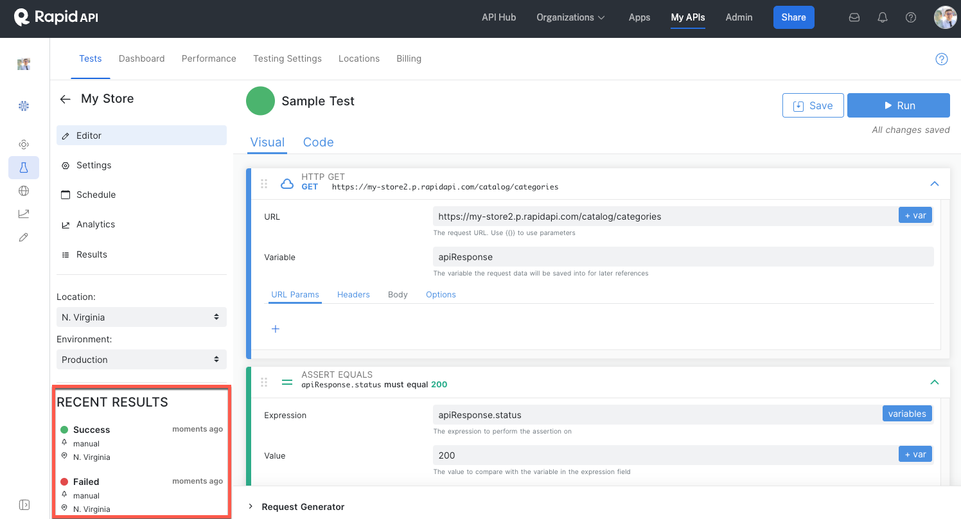Image resolution: width=961 pixels, height=519 pixels.
Task: Click + var button next to URL field
Action: pyautogui.click(x=915, y=215)
